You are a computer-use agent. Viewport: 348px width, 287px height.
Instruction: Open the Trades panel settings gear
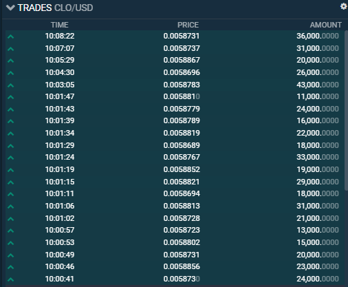[x=343, y=6]
